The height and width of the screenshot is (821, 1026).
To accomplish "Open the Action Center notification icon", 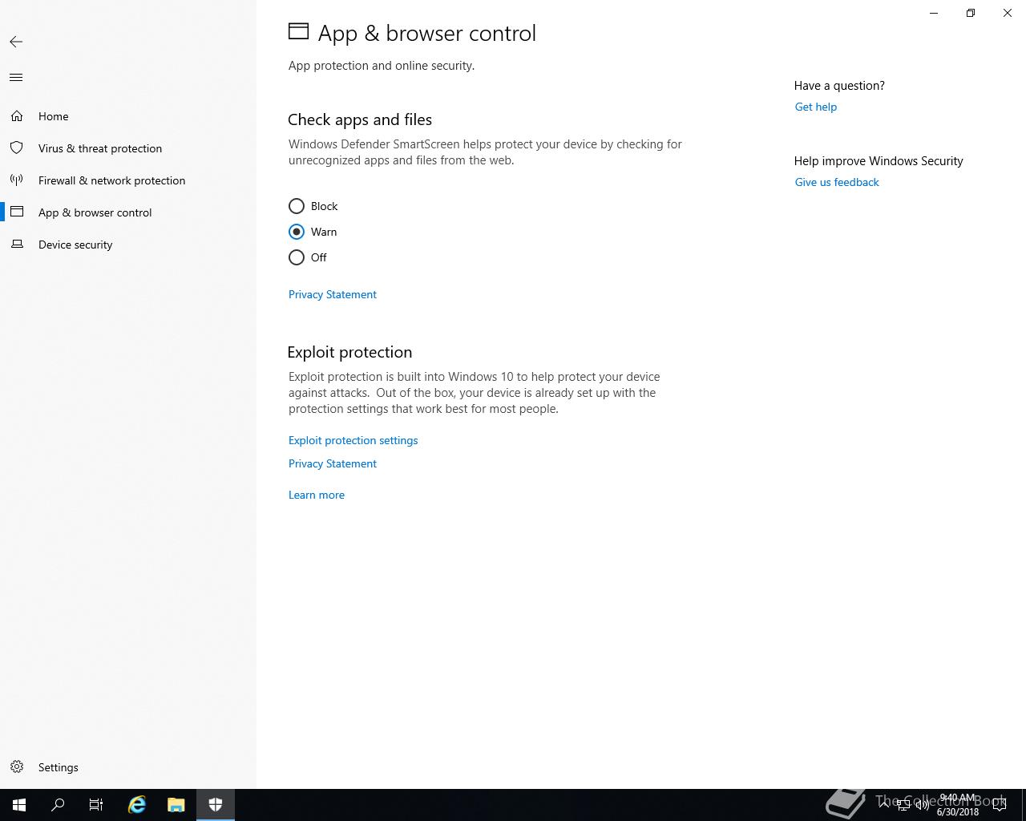I will point(1000,805).
